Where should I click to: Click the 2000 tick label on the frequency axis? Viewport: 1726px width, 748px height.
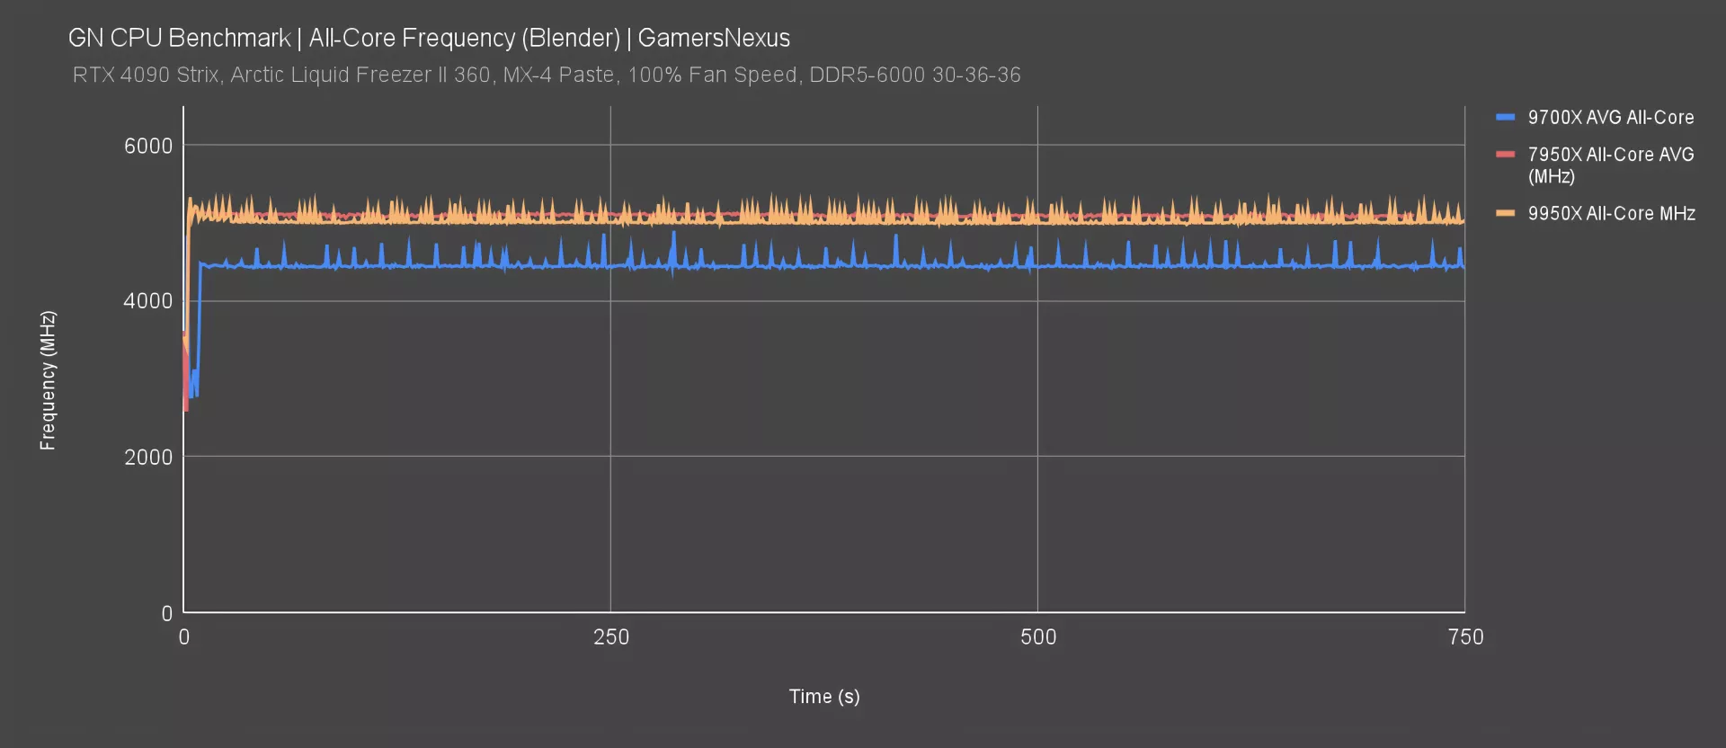pyautogui.click(x=148, y=457)
